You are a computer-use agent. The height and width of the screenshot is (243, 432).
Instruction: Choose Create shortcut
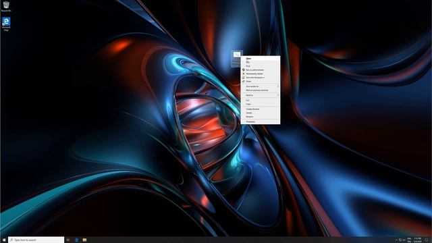click(261, 109)
